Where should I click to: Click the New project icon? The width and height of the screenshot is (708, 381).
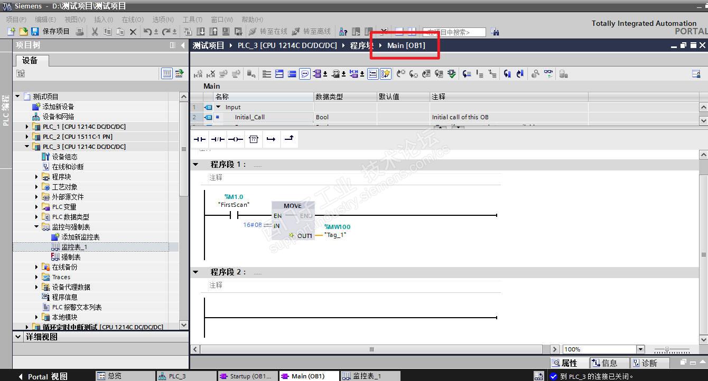pyautogui.click(x=11, y=32)
